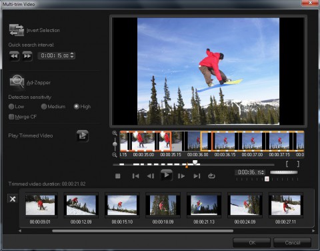Image resolution: width=320 pixels, height=251 pixels.
Task: Select trimmed clip at 00:00:12.09
Action: 81,205
